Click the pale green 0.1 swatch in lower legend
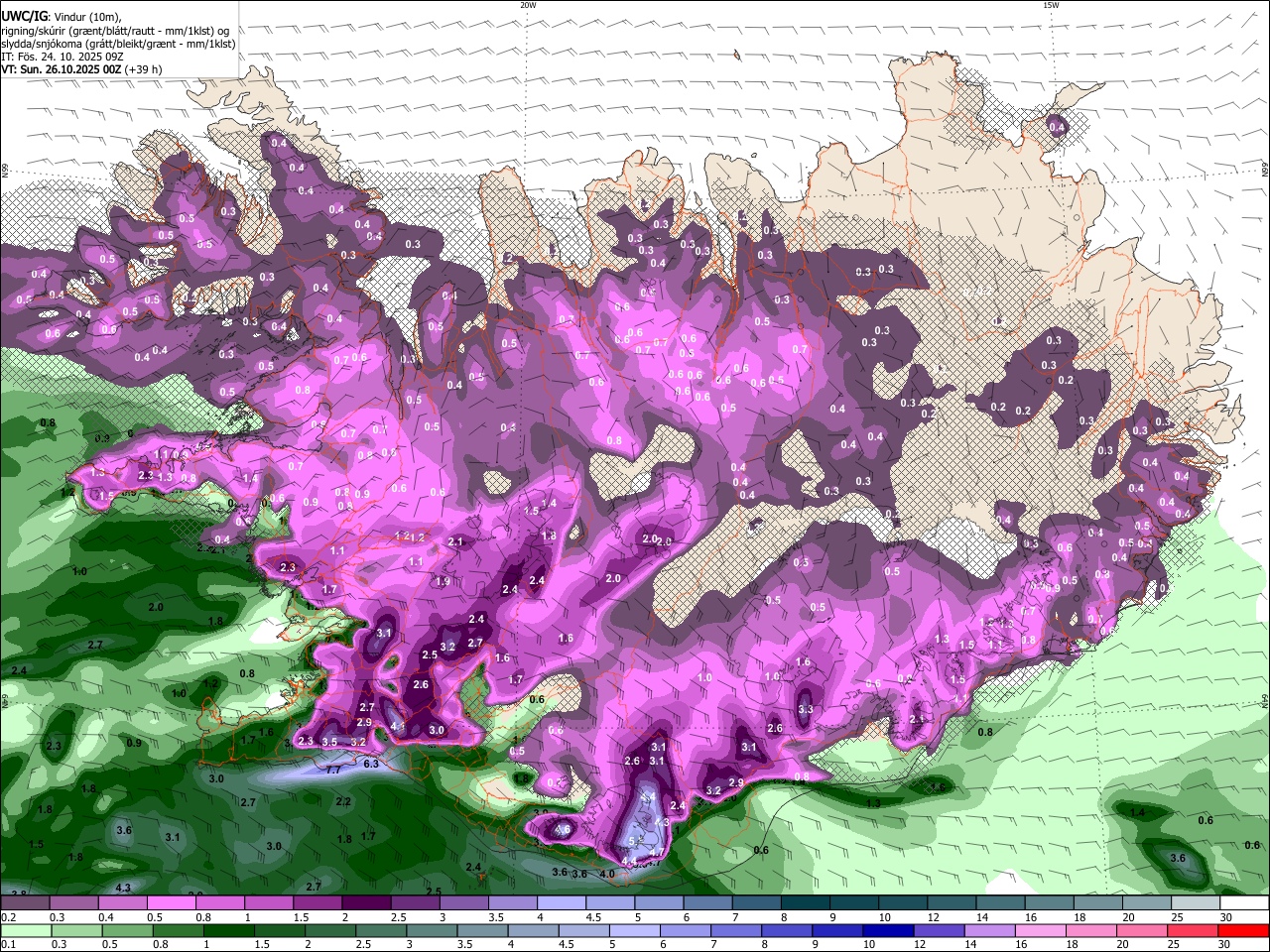 click(x=26, y=930)
